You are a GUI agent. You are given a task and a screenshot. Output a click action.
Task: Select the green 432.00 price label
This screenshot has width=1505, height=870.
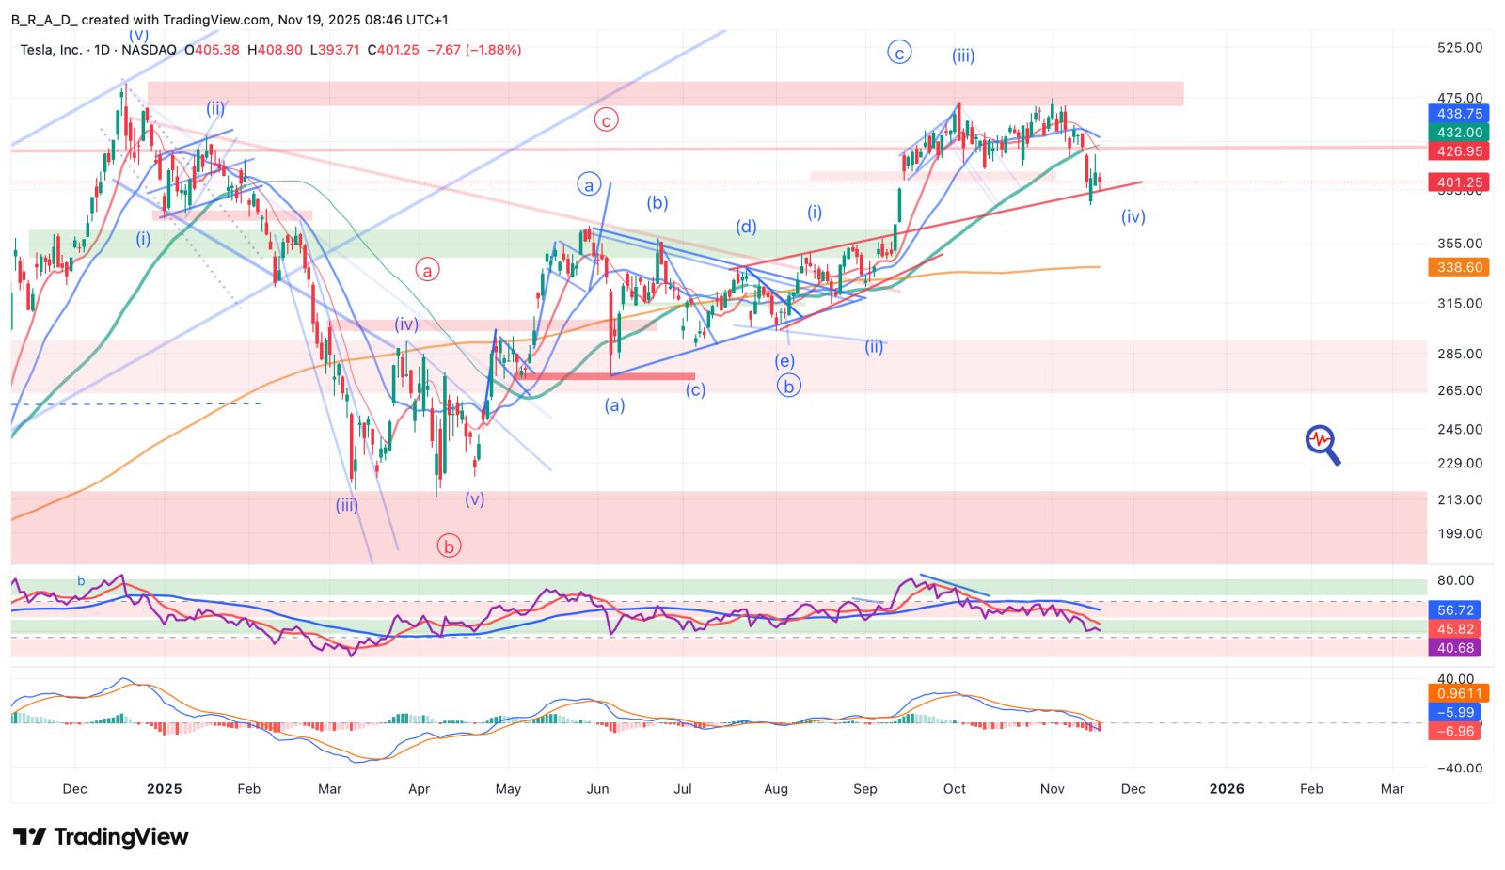[1458, 133]
